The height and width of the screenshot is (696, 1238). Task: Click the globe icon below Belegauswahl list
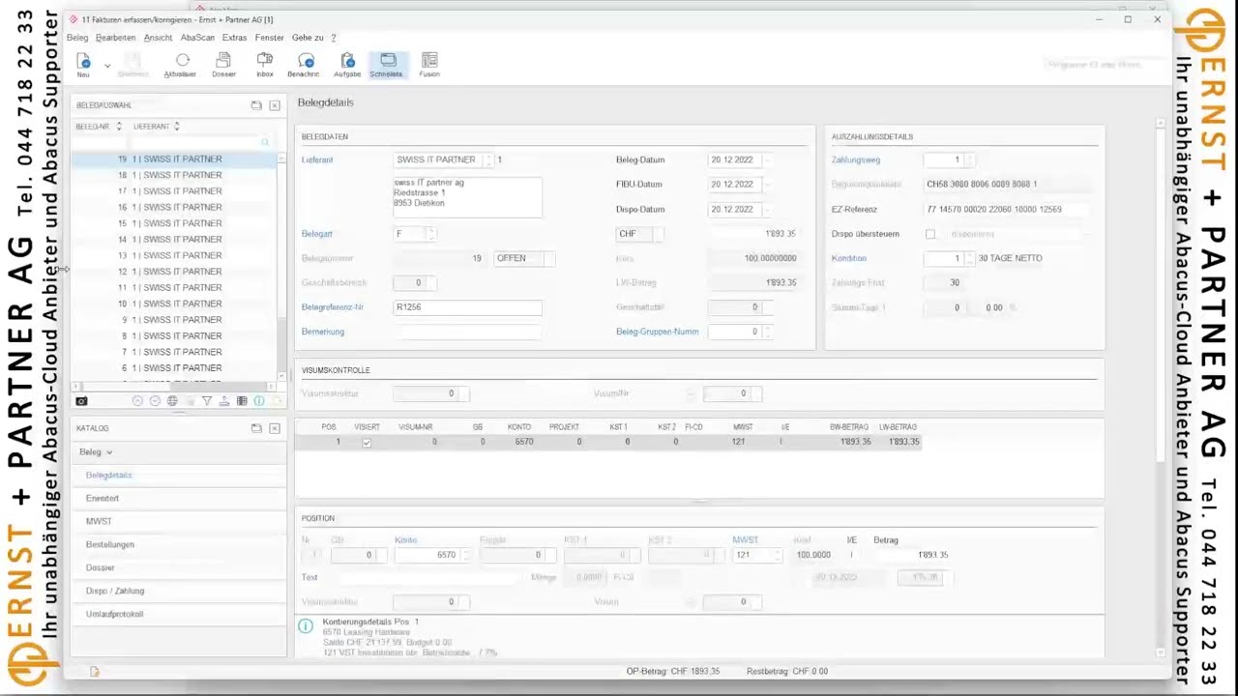(172, 401)
